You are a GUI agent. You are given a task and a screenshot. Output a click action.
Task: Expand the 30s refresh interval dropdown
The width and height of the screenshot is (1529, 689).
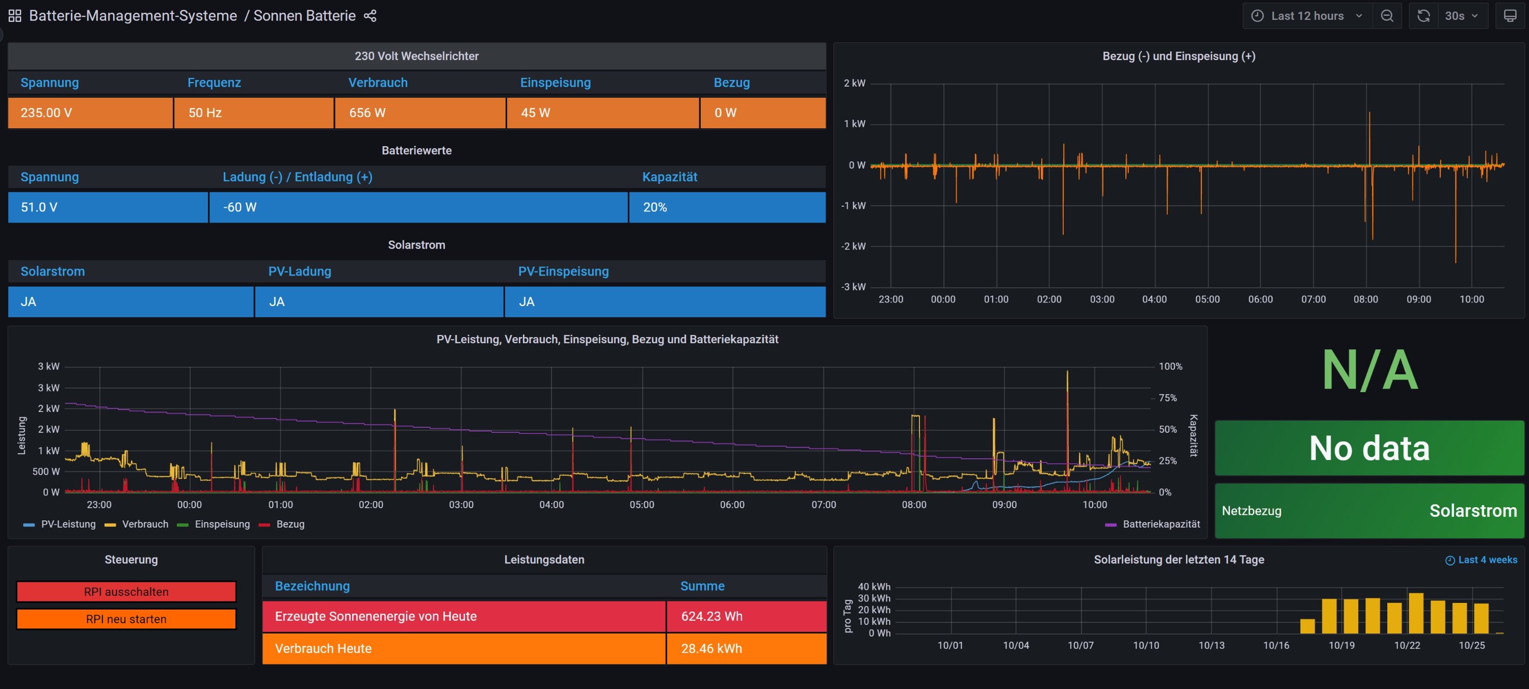[x=1461, y=16]
